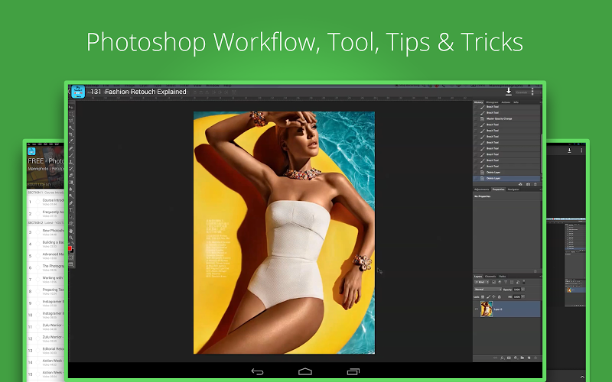The image size is (612, 382).
Task: Create new fill or adjustment layer icon
Action: point(516,358)
